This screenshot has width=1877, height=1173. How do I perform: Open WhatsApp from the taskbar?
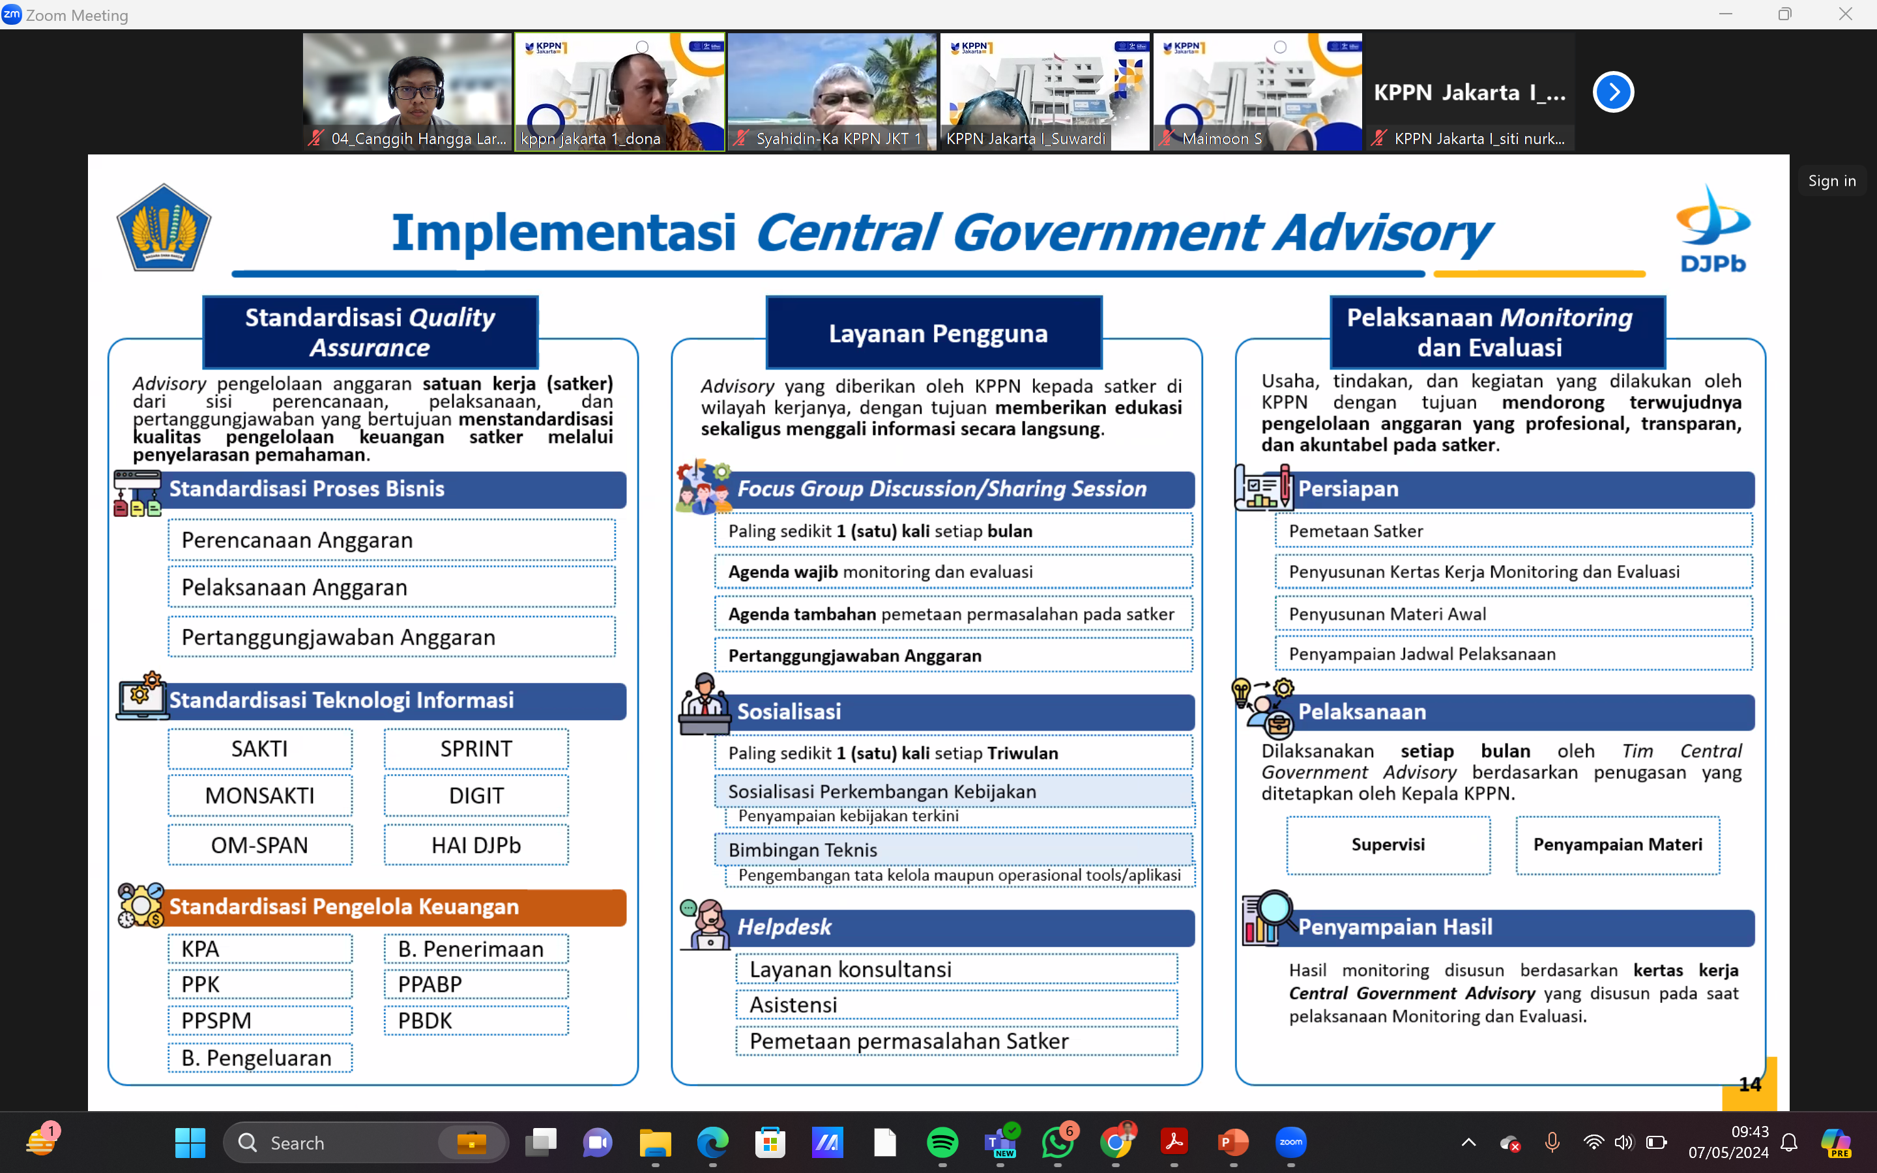pyautogui.click(x=1058, y=1142)
